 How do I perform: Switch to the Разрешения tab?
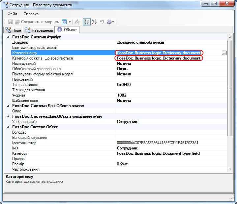point(39,30)
